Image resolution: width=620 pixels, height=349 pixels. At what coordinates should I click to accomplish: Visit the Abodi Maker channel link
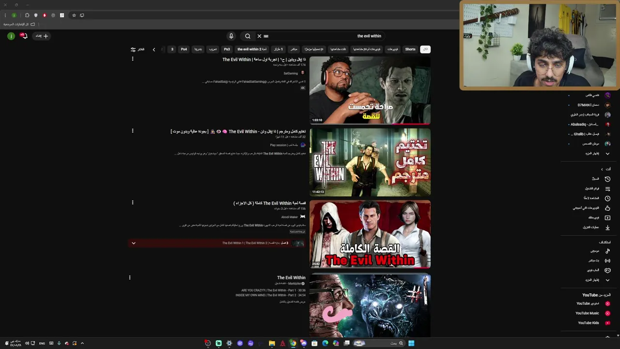point(289,217)
